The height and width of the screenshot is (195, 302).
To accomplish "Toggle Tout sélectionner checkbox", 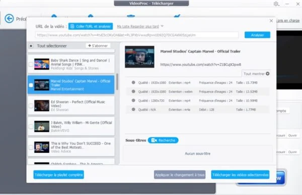I will [x=31, y=46].
